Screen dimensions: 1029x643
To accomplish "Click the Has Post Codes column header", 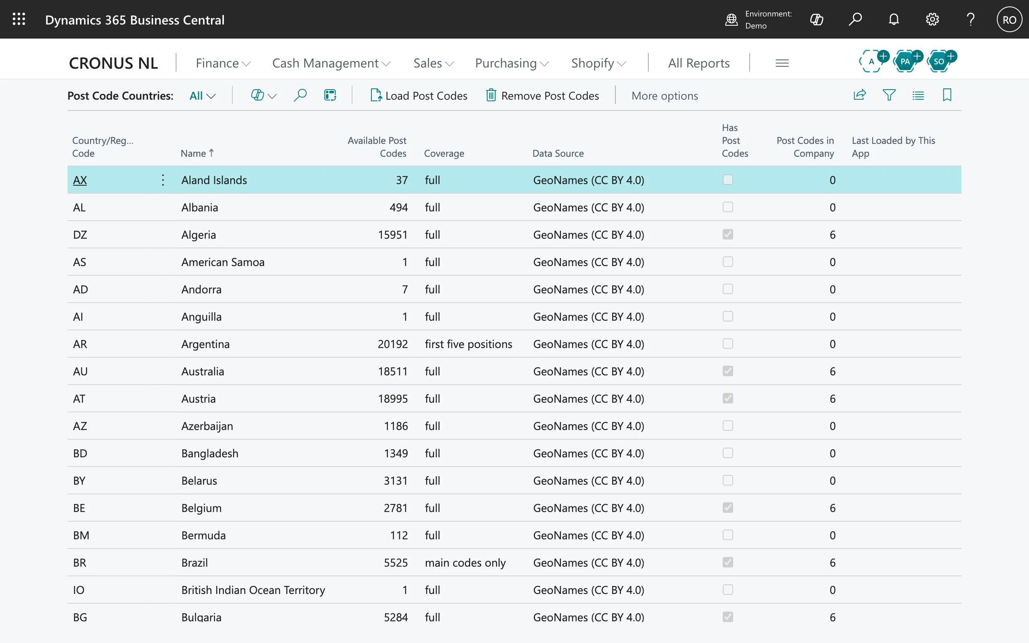I will pos(735,140).
